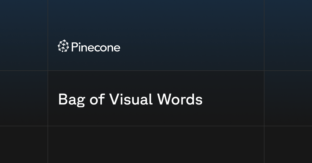
Task: Click the Pinecone logo icon
Action: tap(63, 46)
